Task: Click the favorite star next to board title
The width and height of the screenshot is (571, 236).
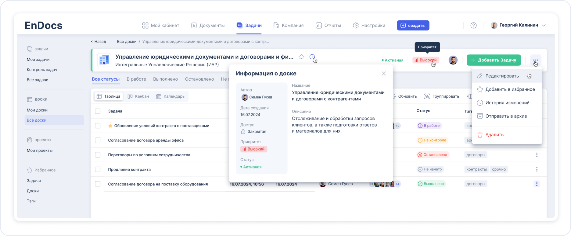Action: point(301,57)
